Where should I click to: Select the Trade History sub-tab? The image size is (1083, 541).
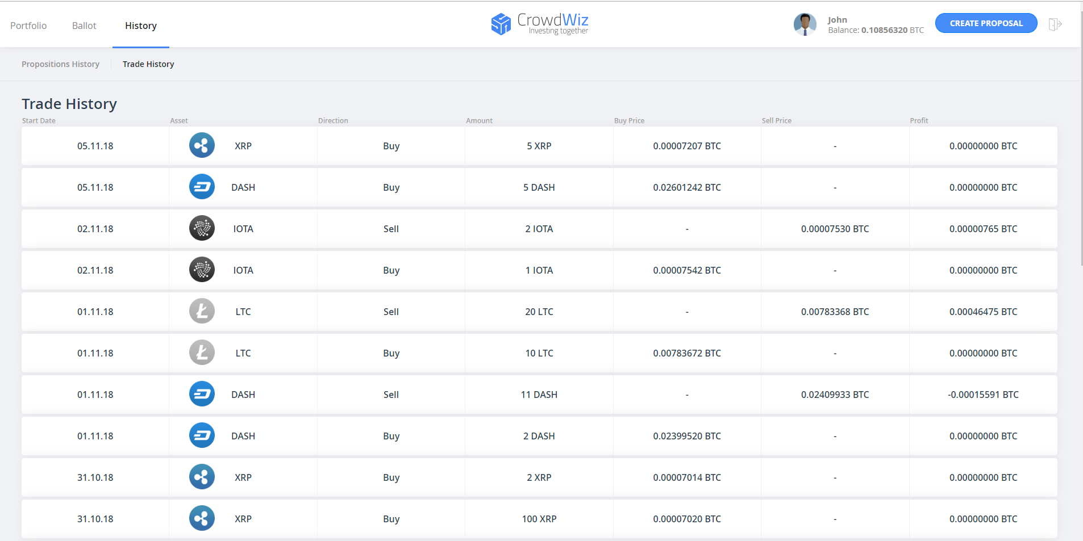(x=148, y=64)
